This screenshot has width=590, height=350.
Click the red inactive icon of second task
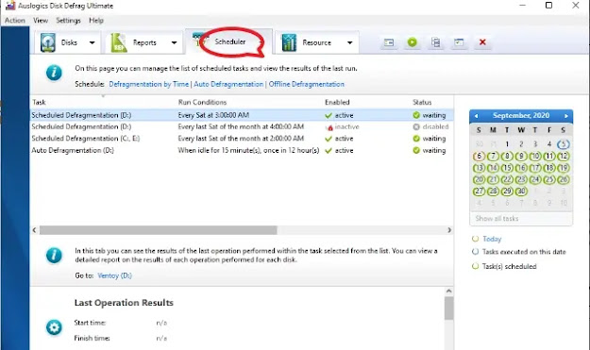329,127
